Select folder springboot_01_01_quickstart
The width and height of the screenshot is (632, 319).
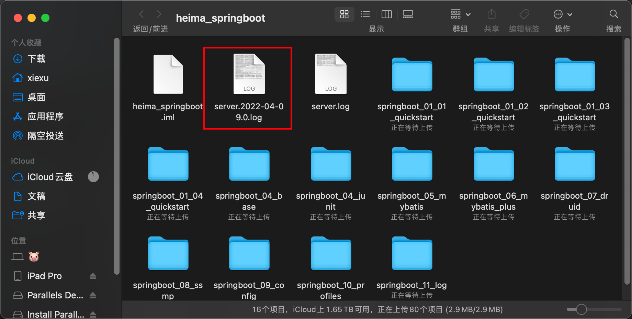click(412, 75)
